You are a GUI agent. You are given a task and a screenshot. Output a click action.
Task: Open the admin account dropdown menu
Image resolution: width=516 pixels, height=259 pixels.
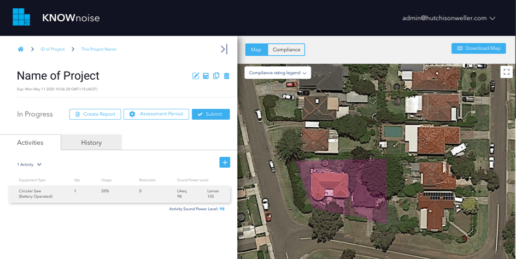pos(449,18)
